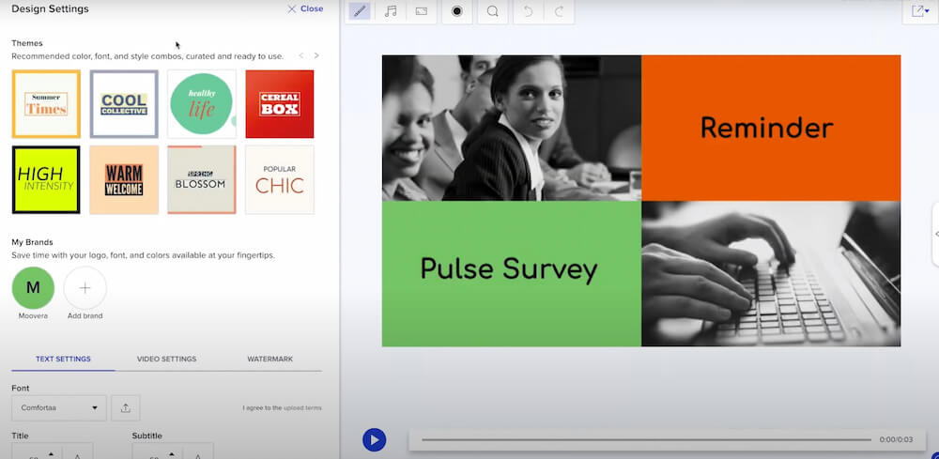Open the upload terms link
This screenshot has height=459, width=939.
[x=301, y=408]
